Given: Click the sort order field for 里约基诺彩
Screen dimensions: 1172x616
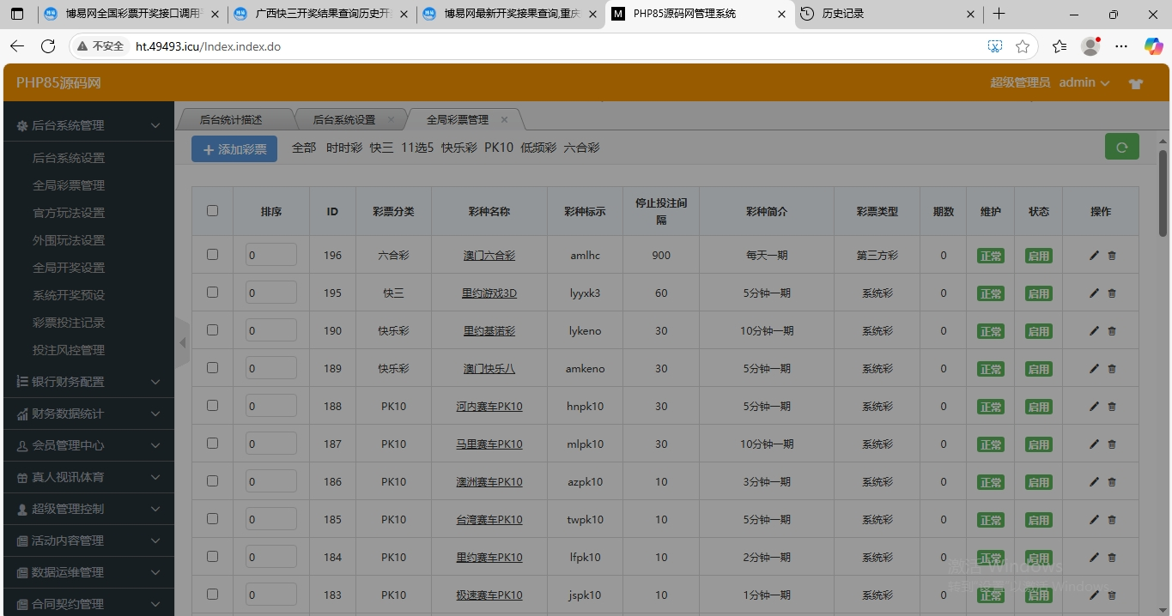Looking at the screenshot, I should pyautogui.click(x=270, y=330).
